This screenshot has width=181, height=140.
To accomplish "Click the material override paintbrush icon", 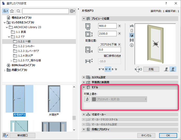I will point(87,99).
